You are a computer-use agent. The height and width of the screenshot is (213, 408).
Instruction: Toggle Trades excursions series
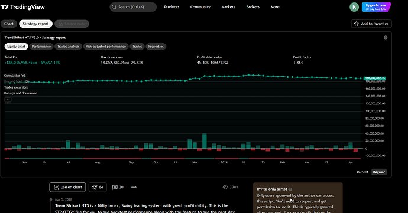pyautogui.click(x=16, y=87)
